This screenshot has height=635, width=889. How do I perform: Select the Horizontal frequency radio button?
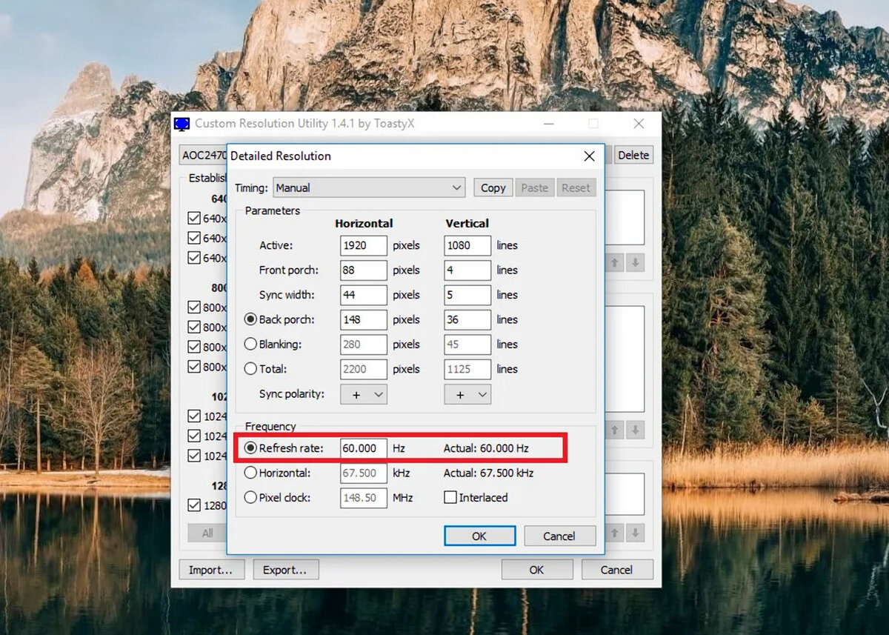pyautogui.click(x=250, y=473)
